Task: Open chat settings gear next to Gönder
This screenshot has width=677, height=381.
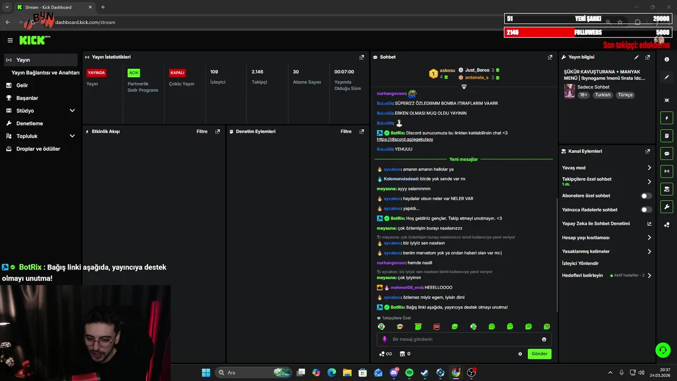Action: (x=520, y=354)
